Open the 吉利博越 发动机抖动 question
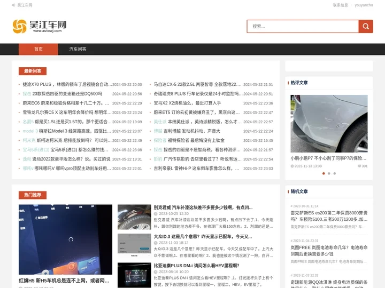 point(192,131)
